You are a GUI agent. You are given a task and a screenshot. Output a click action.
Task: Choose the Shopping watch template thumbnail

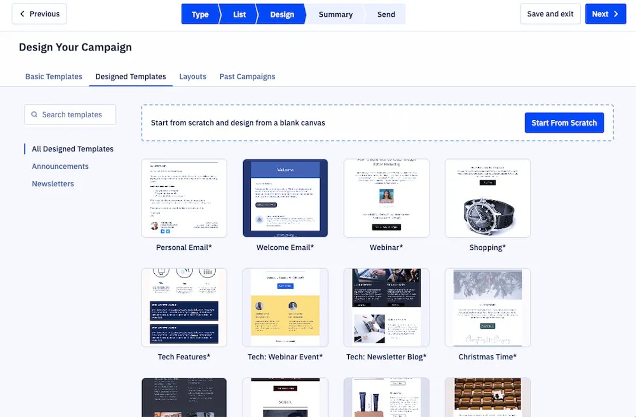[x=488, y=198]
